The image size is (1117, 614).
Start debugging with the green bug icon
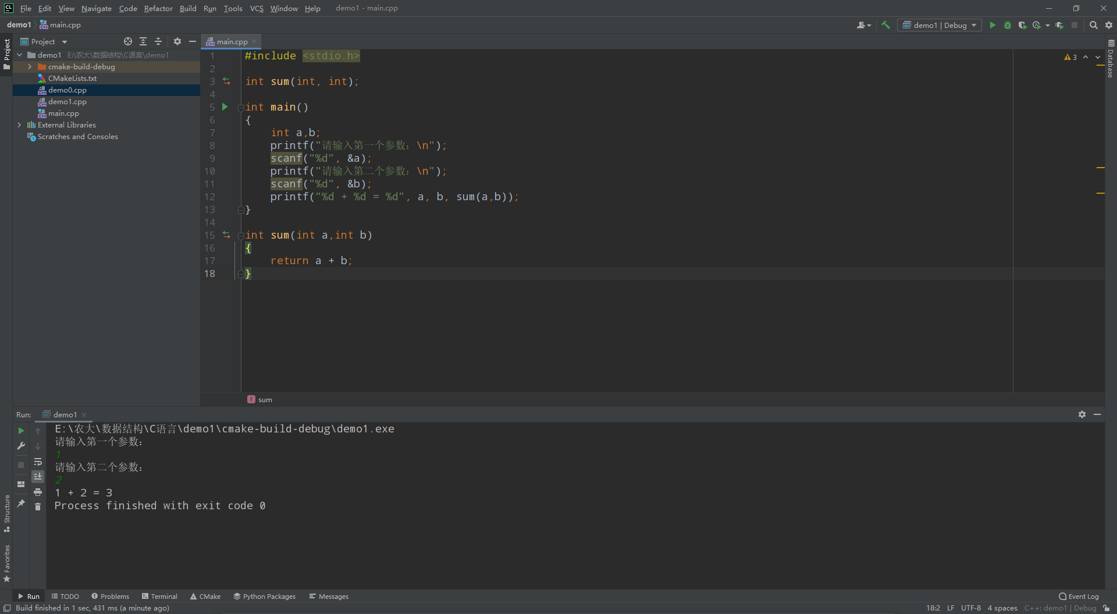point(1008,25)
